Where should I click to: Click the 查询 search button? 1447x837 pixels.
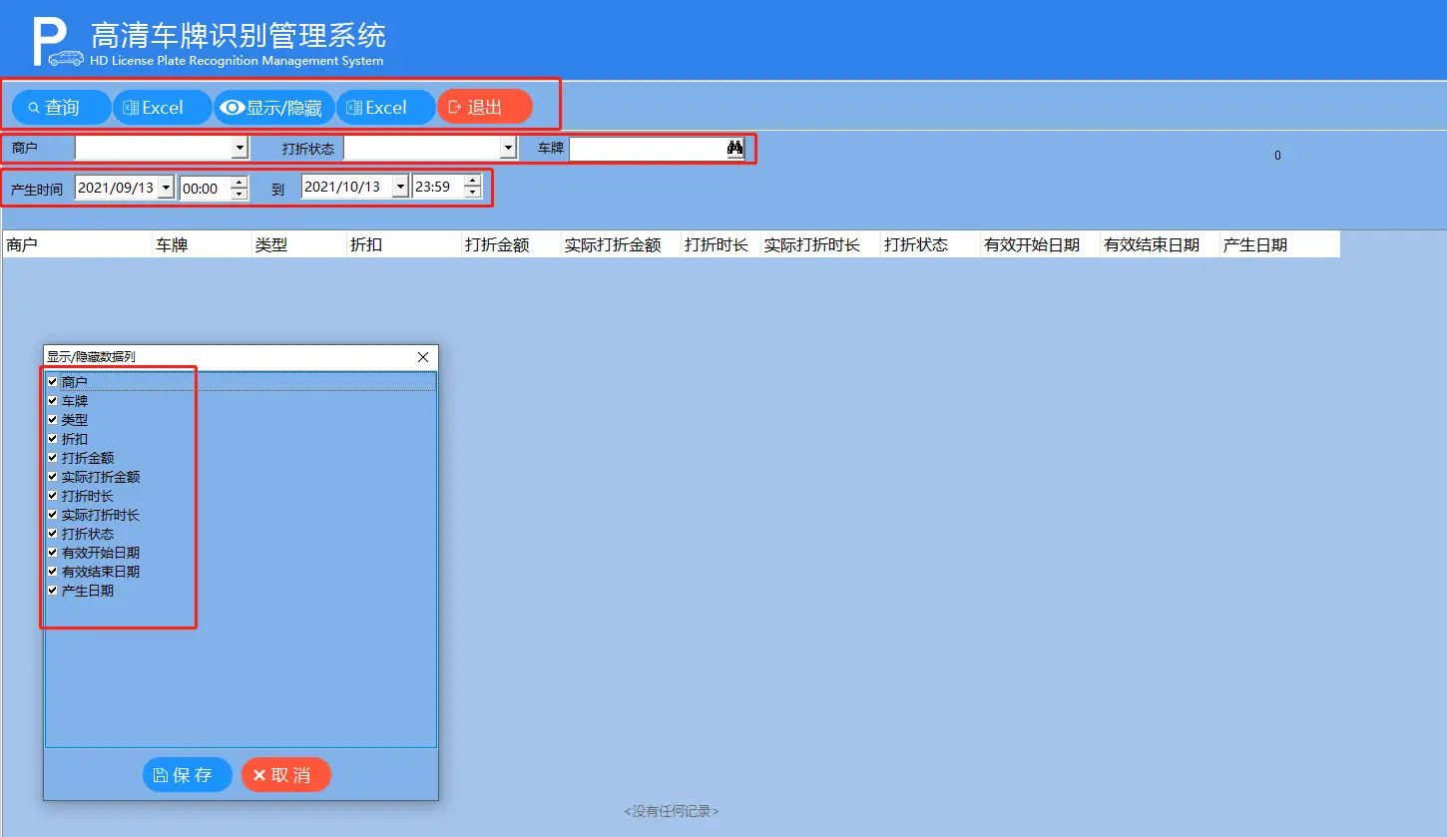coord(61,108)
